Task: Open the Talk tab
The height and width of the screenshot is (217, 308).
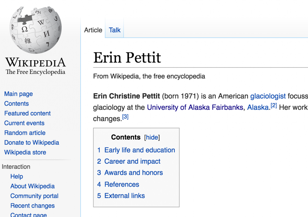Action: click(115, 30)
